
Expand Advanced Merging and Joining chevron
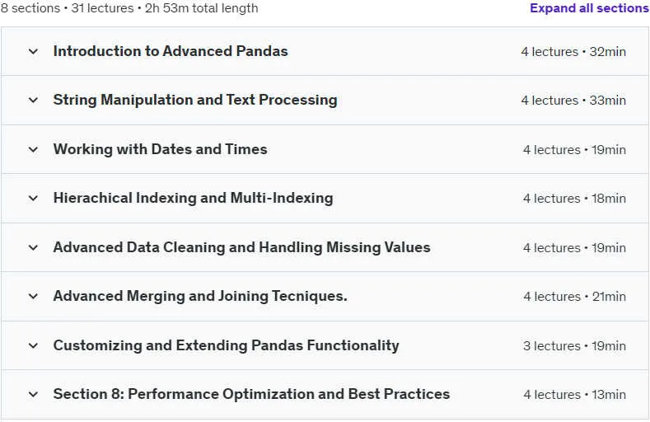(33, 296)
